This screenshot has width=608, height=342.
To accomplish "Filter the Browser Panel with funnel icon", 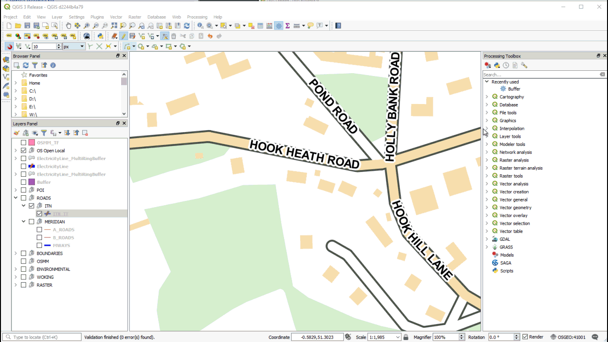I will [35, 65].
